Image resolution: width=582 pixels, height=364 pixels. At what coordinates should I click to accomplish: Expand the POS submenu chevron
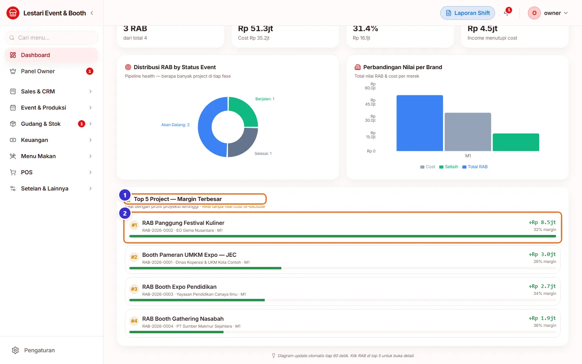91,172
